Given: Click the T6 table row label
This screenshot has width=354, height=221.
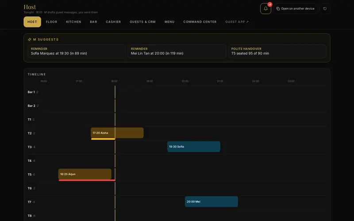Looking at the screenshot, I should 31,188.
